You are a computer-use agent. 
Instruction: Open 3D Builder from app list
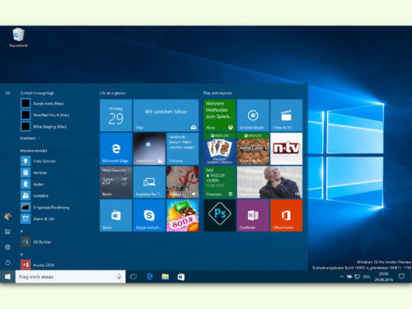(36, 241)
